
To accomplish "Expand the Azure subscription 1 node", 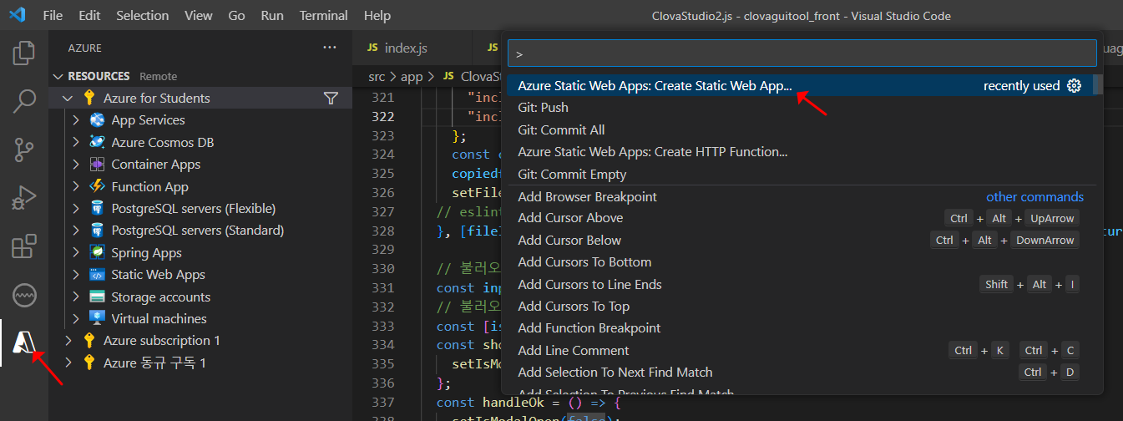I will tap(68, 341).
